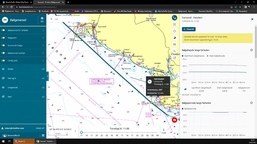Open Netflix bookmark
This screenshot has width=257, height=144.
tap(75, 11)
